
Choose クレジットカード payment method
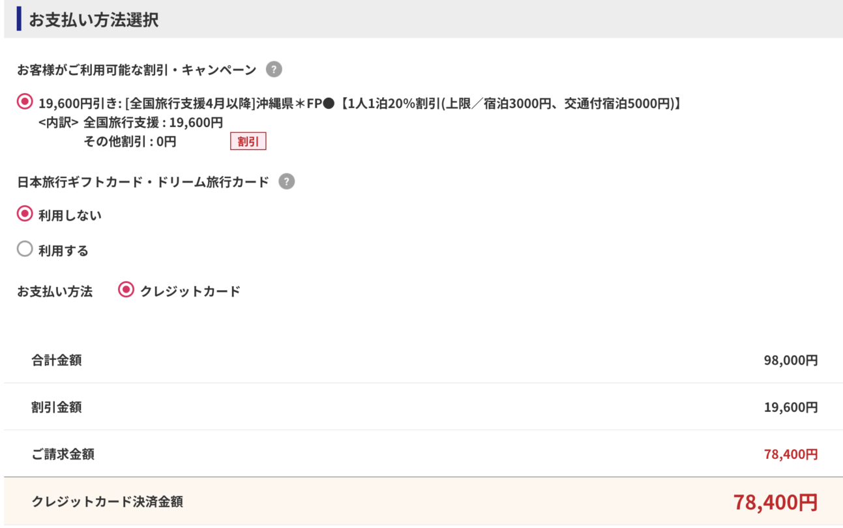point(126,290)
